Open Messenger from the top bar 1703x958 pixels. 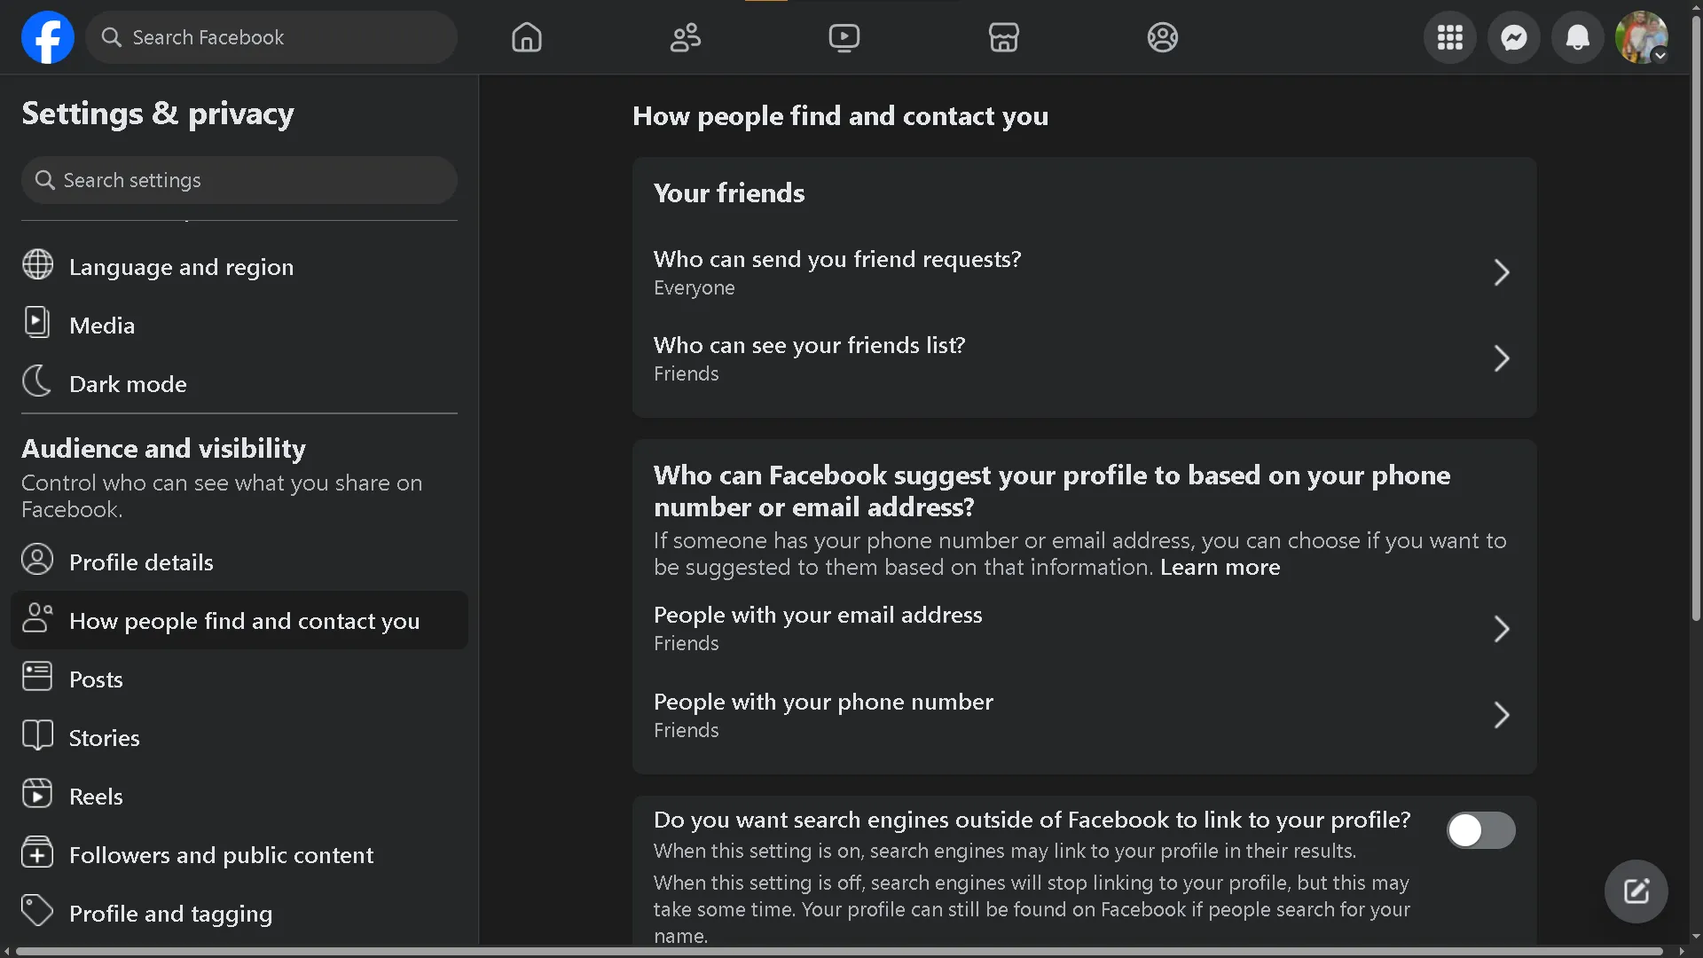click(x=1513, y=37)
